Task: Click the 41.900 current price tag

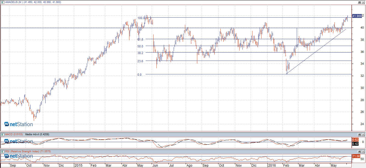Action: (357, 16)
